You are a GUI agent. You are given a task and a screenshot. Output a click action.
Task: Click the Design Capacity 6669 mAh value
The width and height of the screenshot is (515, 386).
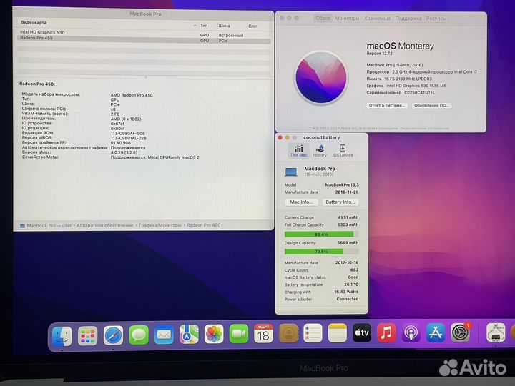[348, 243]
